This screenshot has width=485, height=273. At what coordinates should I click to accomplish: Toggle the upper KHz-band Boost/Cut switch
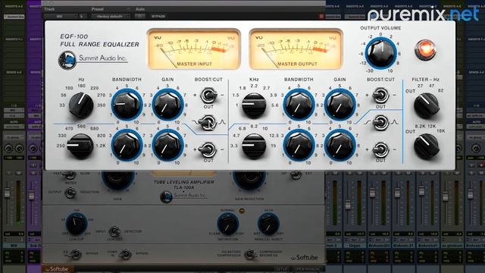380,96
